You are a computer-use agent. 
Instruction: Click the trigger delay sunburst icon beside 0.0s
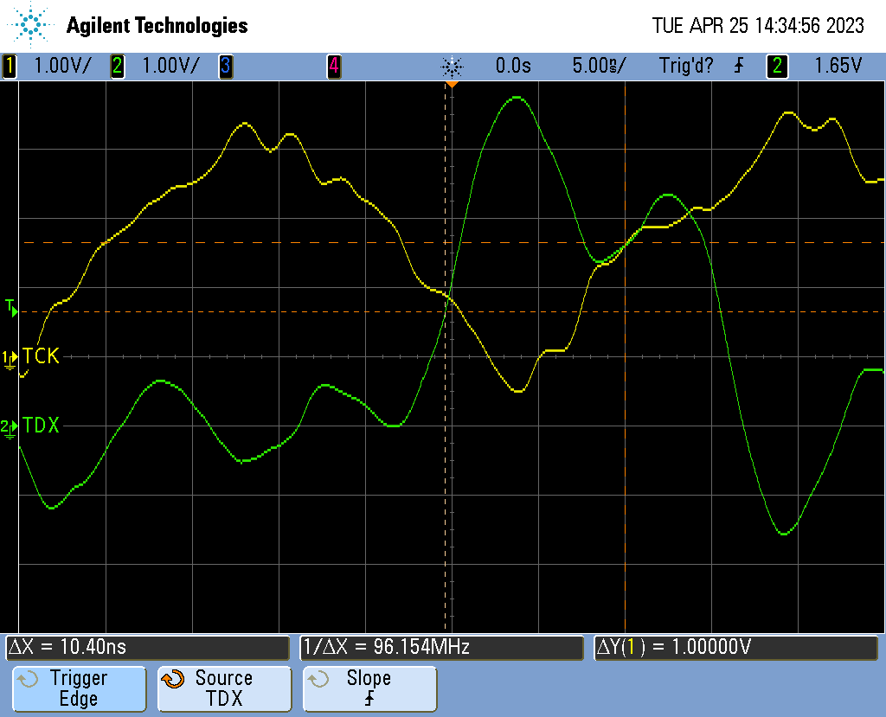tap(452, 66)
